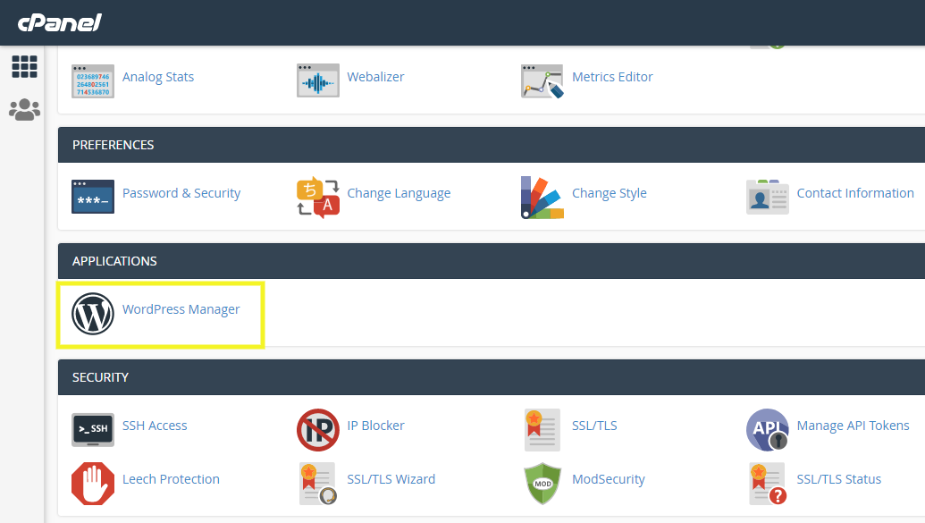
Task: Select the sidebar user accounts icon
Action: point(24,108)
